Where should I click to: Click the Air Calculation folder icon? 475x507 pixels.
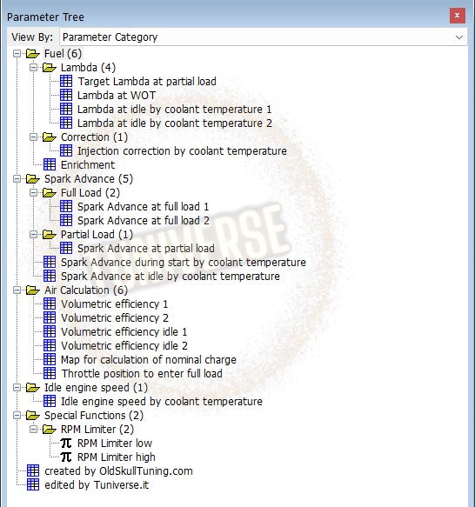click(x=33, y=290)
